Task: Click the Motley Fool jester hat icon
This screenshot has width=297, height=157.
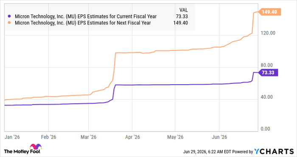Action: 36,147
